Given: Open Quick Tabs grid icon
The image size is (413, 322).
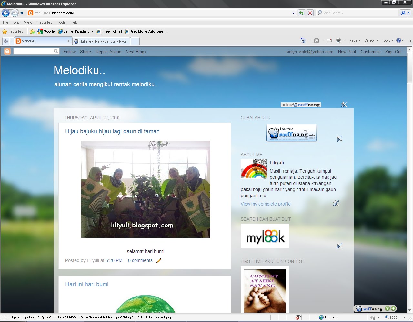Looking at the screenshot, I should [6, 41].
